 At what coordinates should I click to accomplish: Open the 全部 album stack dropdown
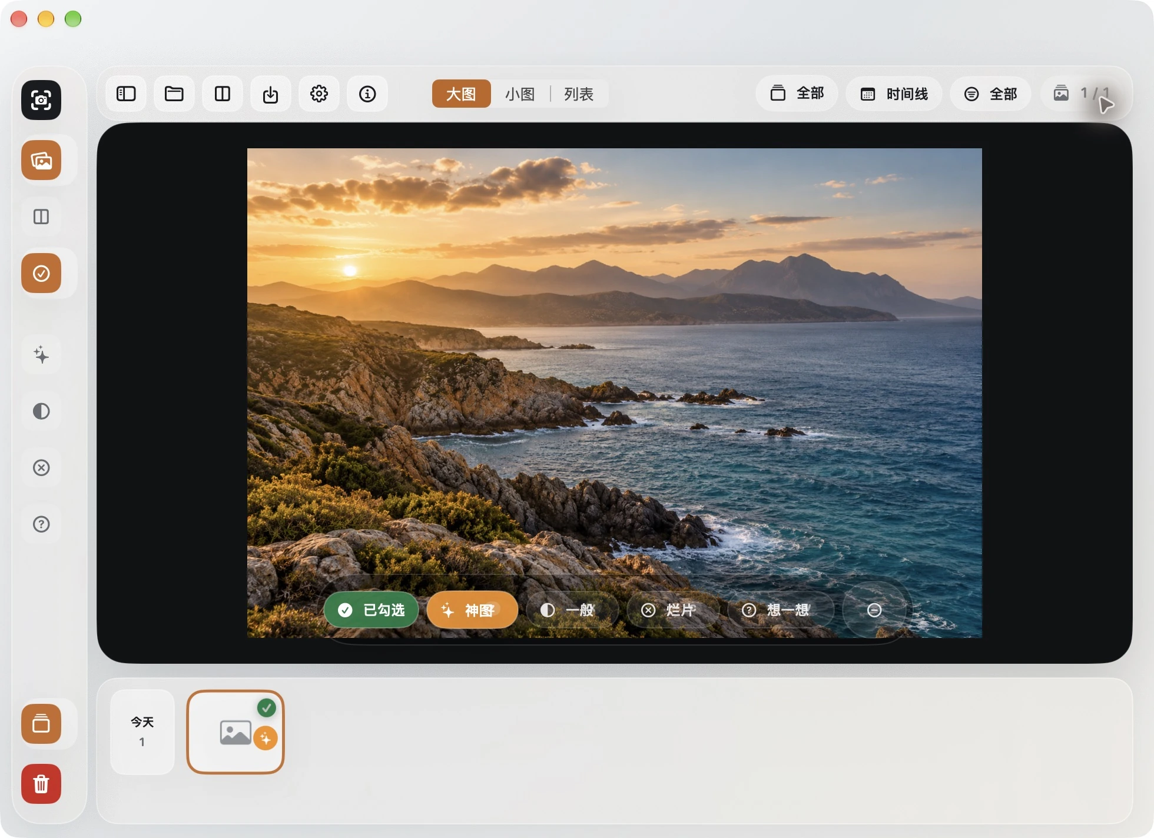797,94
